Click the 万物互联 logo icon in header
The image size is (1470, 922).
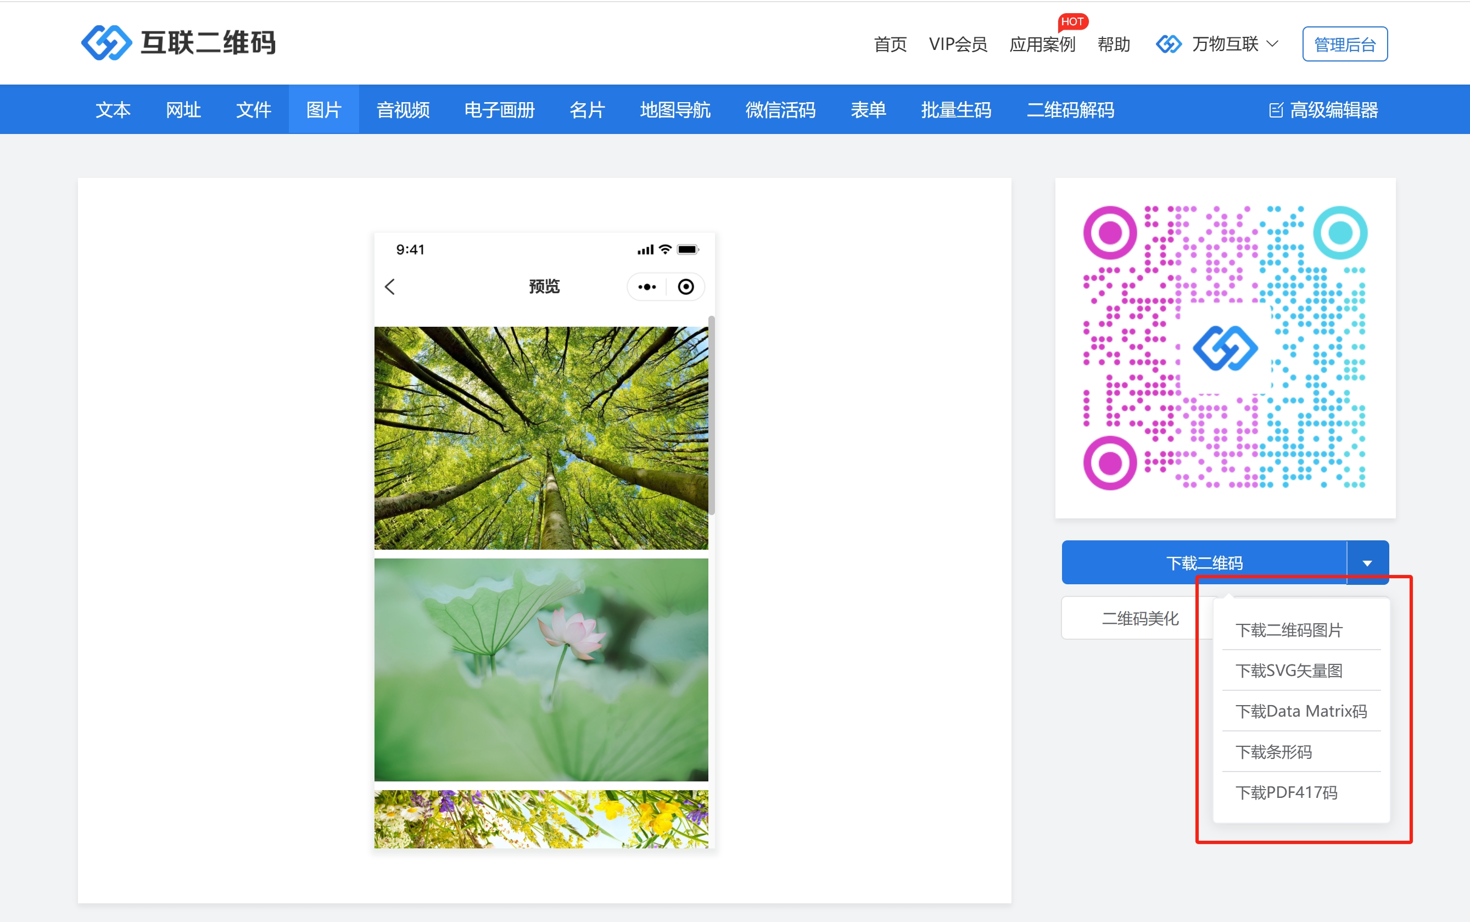[1168, 44]
